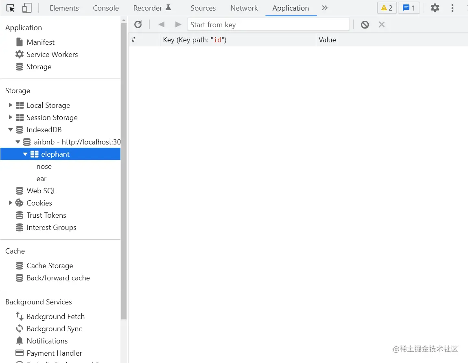Open the customize DevTools three-dot menu
The image size is (468, 363).
[452, 8]
